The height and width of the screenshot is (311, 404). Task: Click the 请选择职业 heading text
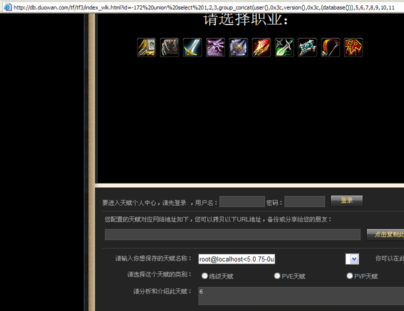click(x=245, y=19)
